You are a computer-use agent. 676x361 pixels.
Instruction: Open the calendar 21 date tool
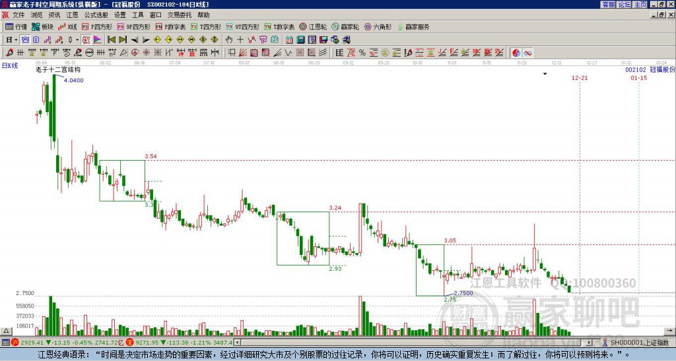tap(289, 40)
